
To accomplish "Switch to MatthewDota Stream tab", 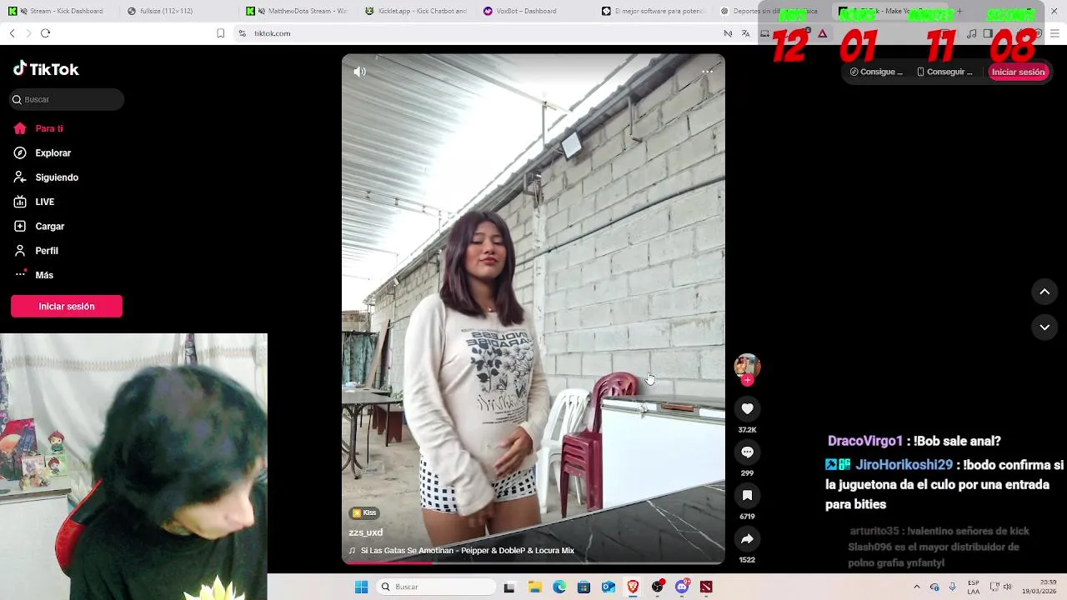I will pyautogui.click(x=297, y=11).
